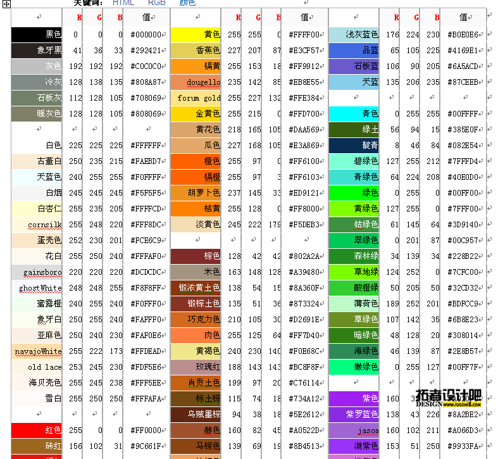Select the 天蓝 color swatch
Screen dimensions: 498x459
click(354, 82)
